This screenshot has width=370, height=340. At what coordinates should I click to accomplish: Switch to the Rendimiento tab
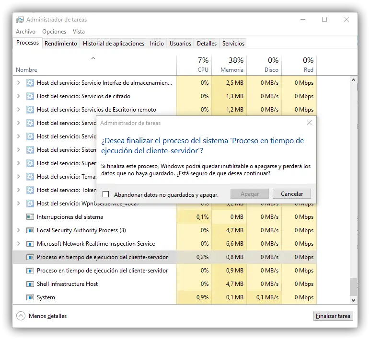[61, 44]
